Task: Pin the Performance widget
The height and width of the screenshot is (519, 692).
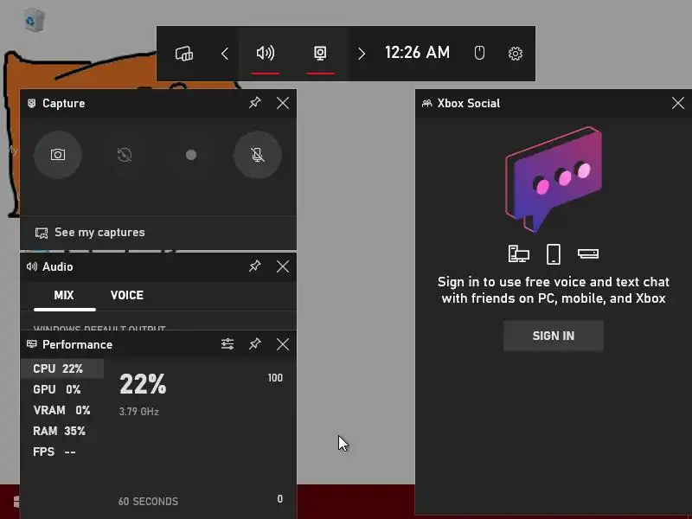Action: click(254, 343)
